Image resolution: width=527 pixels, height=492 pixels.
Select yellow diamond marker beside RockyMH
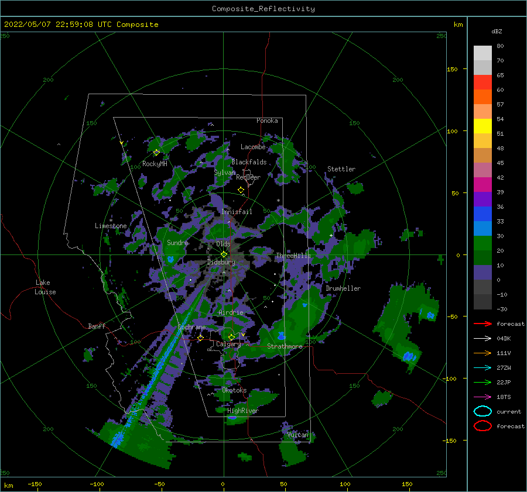tap(156, 153)
